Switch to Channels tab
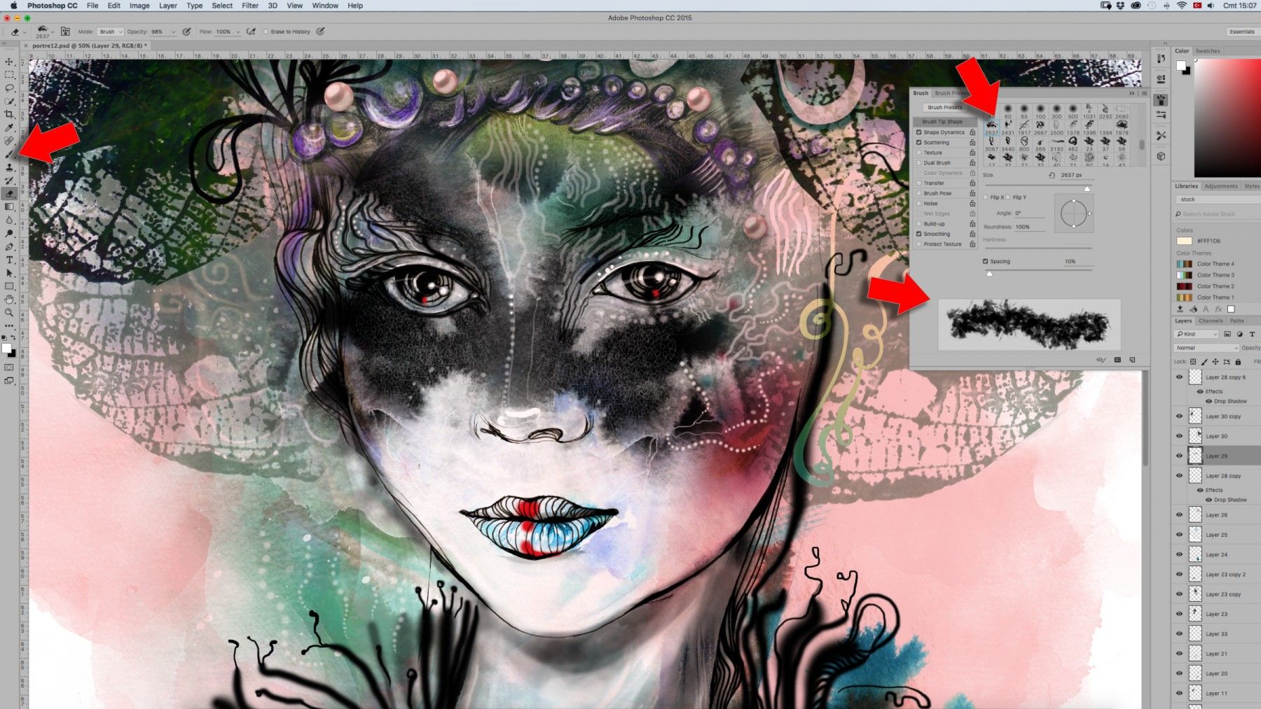This screenshot has width=1261, height=709. 1211,321
